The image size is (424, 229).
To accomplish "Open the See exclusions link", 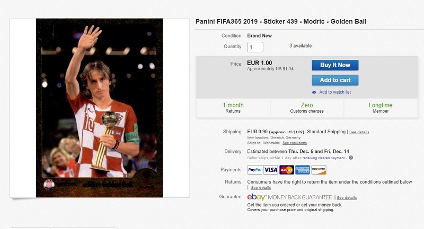I will coord(294,143).
